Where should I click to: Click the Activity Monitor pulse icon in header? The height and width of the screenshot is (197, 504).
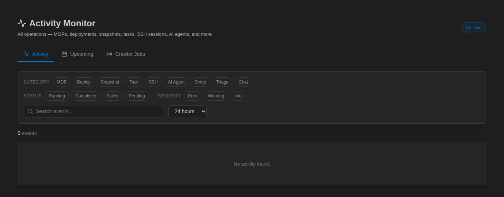click(22, 23)
